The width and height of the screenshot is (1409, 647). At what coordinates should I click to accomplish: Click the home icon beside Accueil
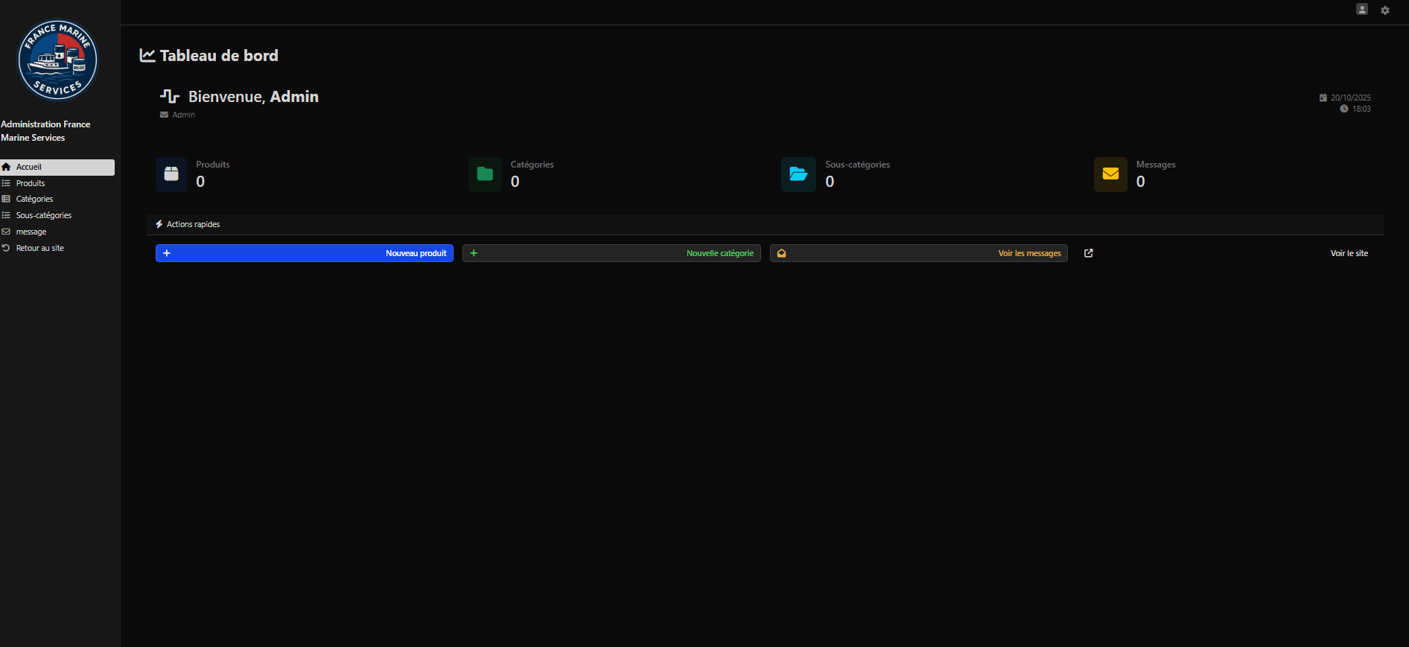(x=6, y=168)
